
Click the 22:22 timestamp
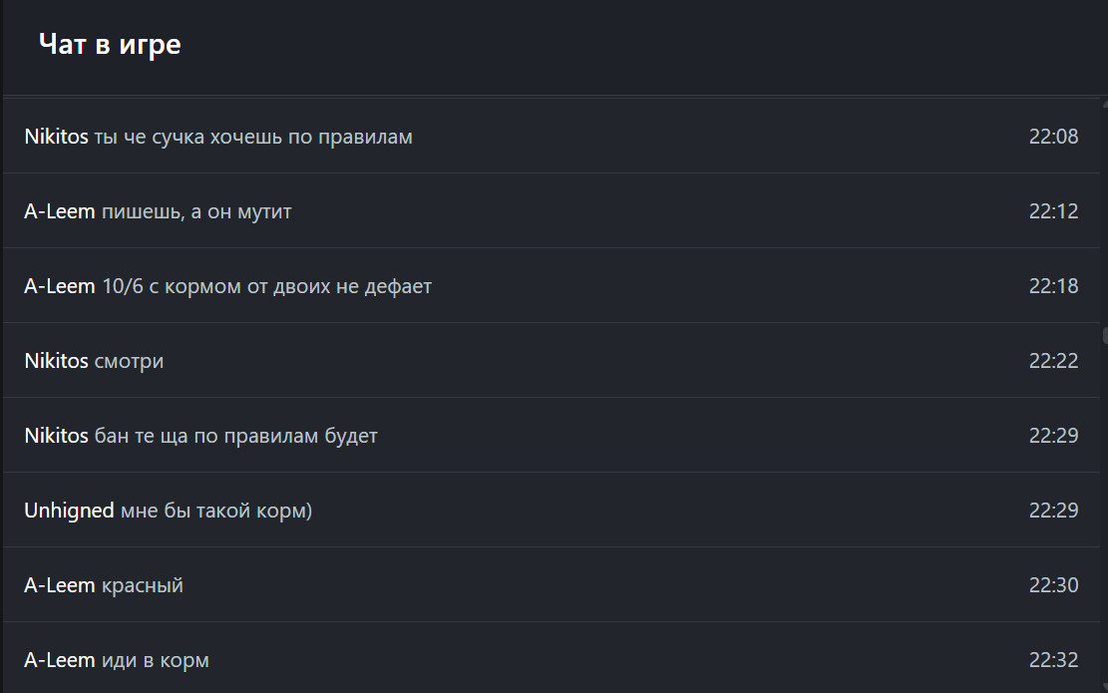(1053, 361)
